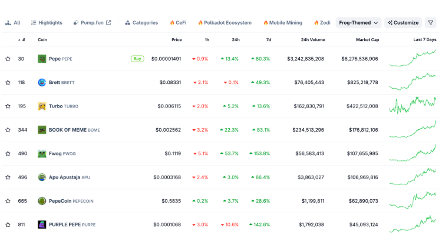The height and width of the screenshot is (235, 442).
Task: Click the 22.3% 24h change value
Action: point(229,130)
